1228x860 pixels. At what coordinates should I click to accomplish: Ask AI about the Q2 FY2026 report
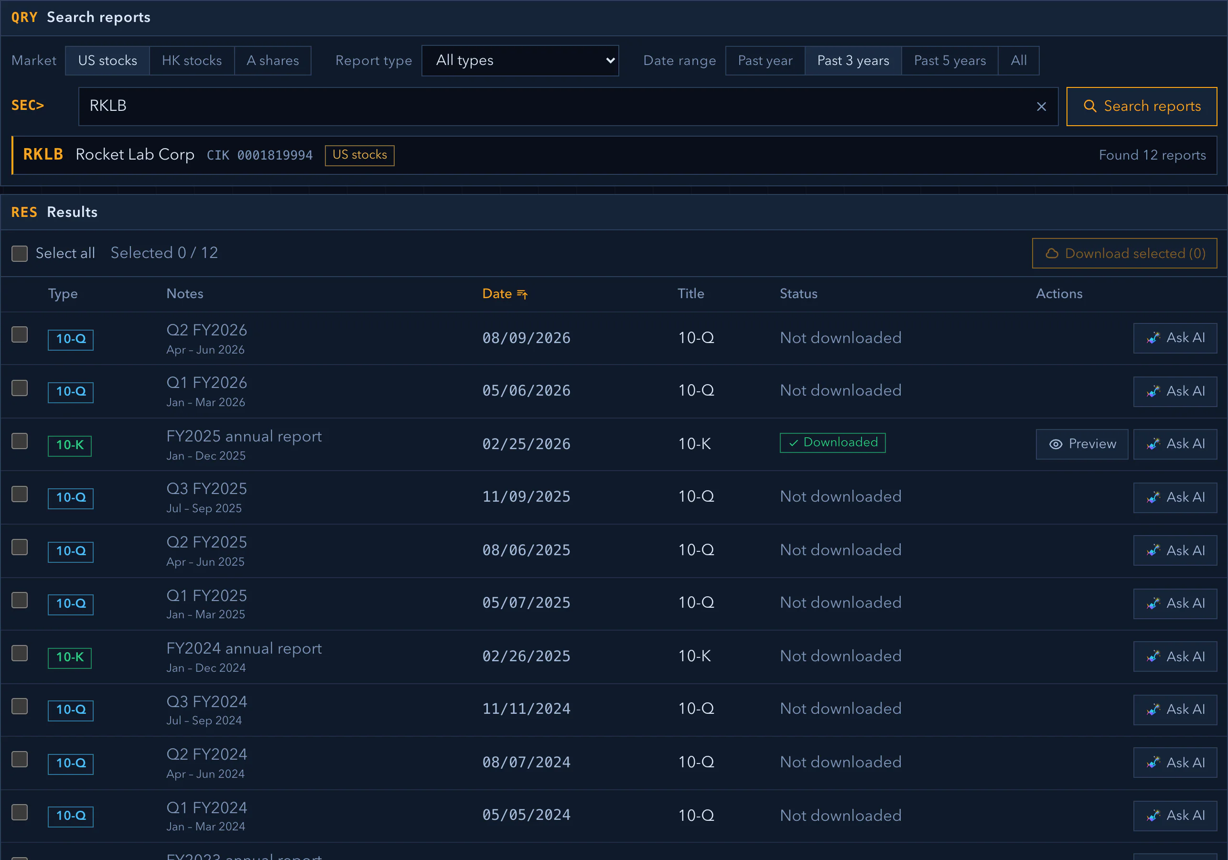(1175, 338)
